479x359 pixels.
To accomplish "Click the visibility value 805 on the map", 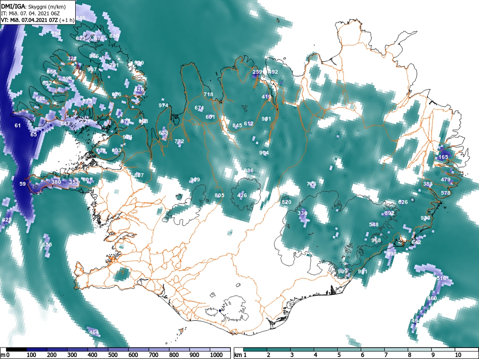I will [x=219, y=195].
